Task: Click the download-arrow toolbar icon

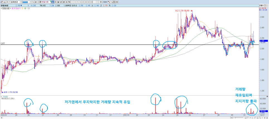Action: (x=5, y=2)
